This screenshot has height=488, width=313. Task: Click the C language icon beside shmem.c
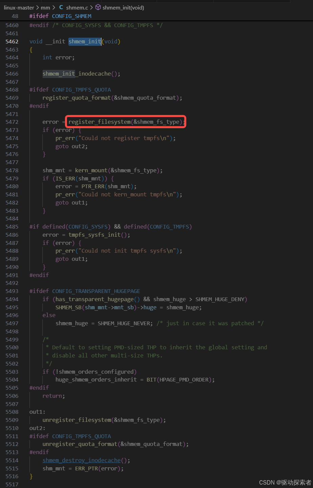point(61,7)
